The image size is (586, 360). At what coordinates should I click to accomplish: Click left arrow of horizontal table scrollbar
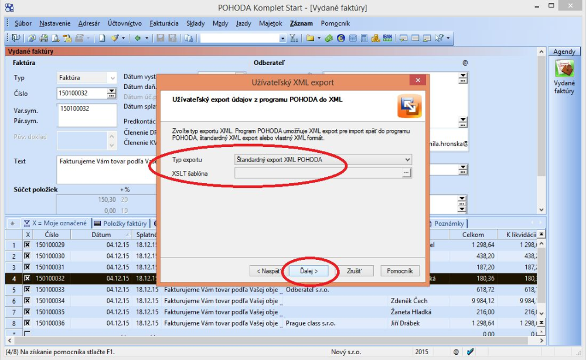9,341
